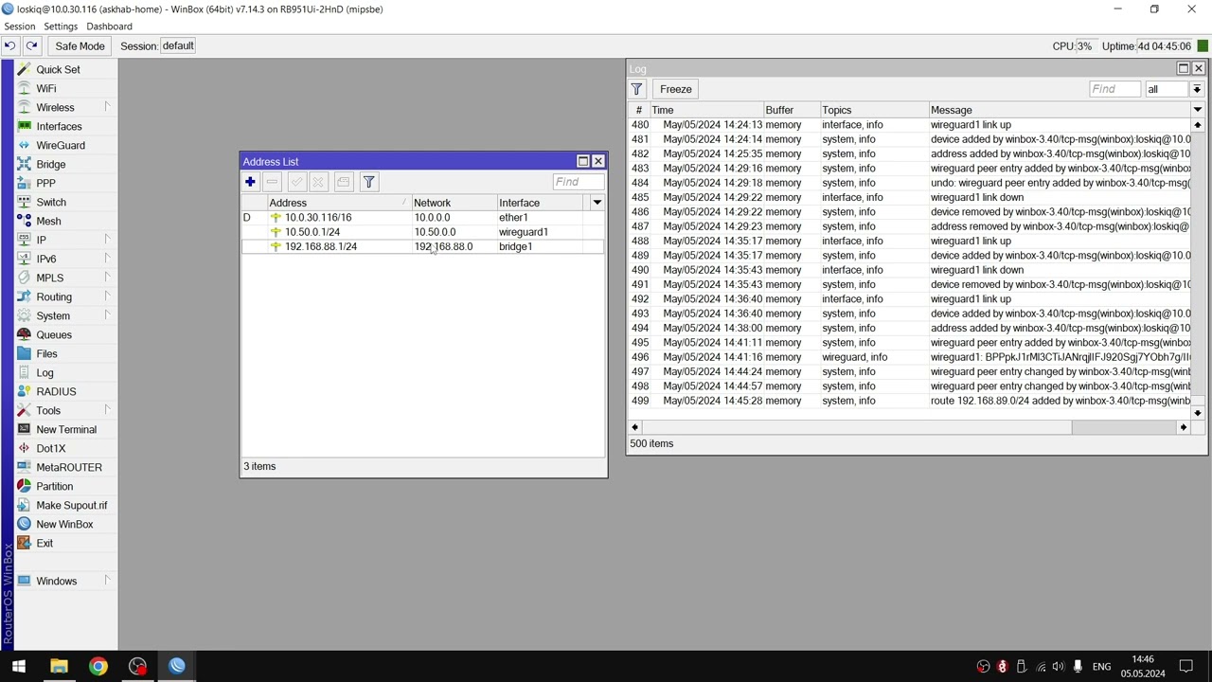This screenshot has width=1212, height=682.
Task: Click the undo arrow in the toolbar
Action: pyautogui.click(x=9, y=45)
